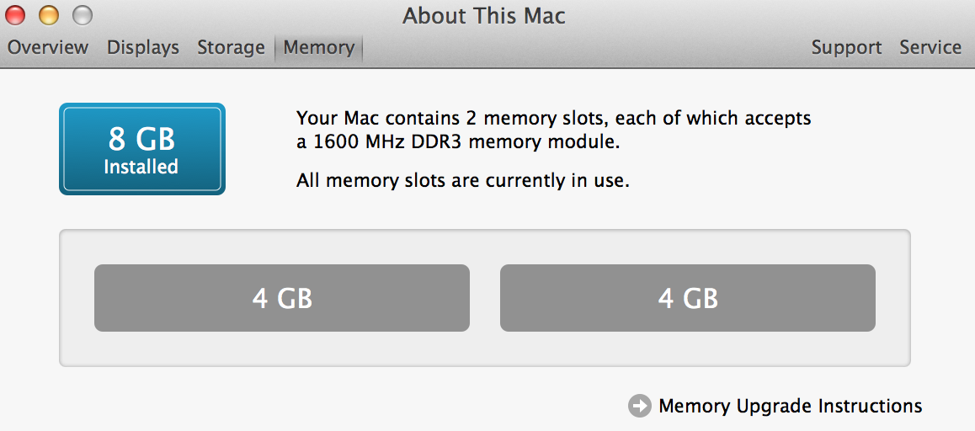Switch to the Overview tab
The image size is (975, 431).
click(x=48, y=48)
